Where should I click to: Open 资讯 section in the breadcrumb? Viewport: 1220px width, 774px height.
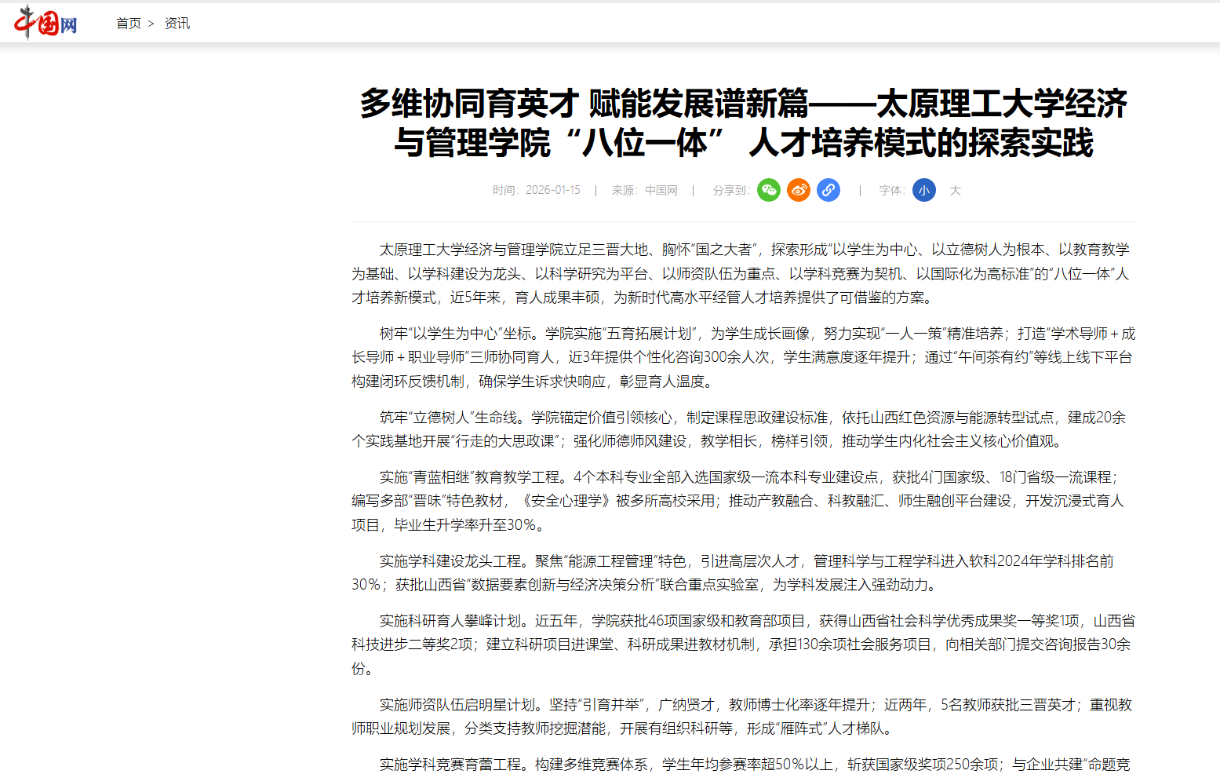(177, 24)
